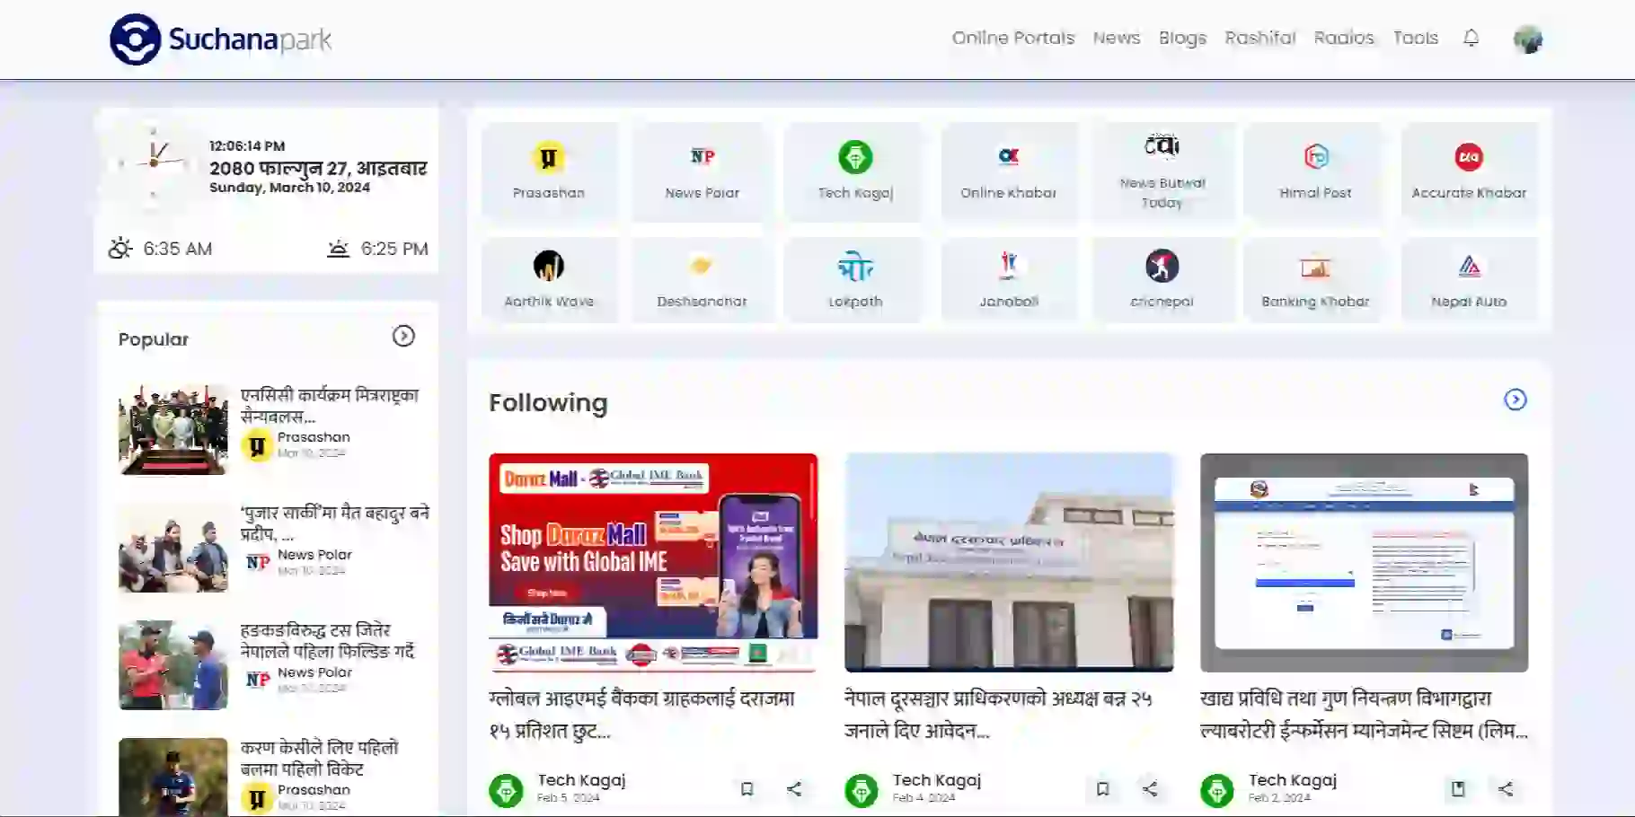The width and height of the screenshot is (1635, 817).
Task: Read the 'पुजार सार्की'मा popular headline
Action: tap(334, 523)
